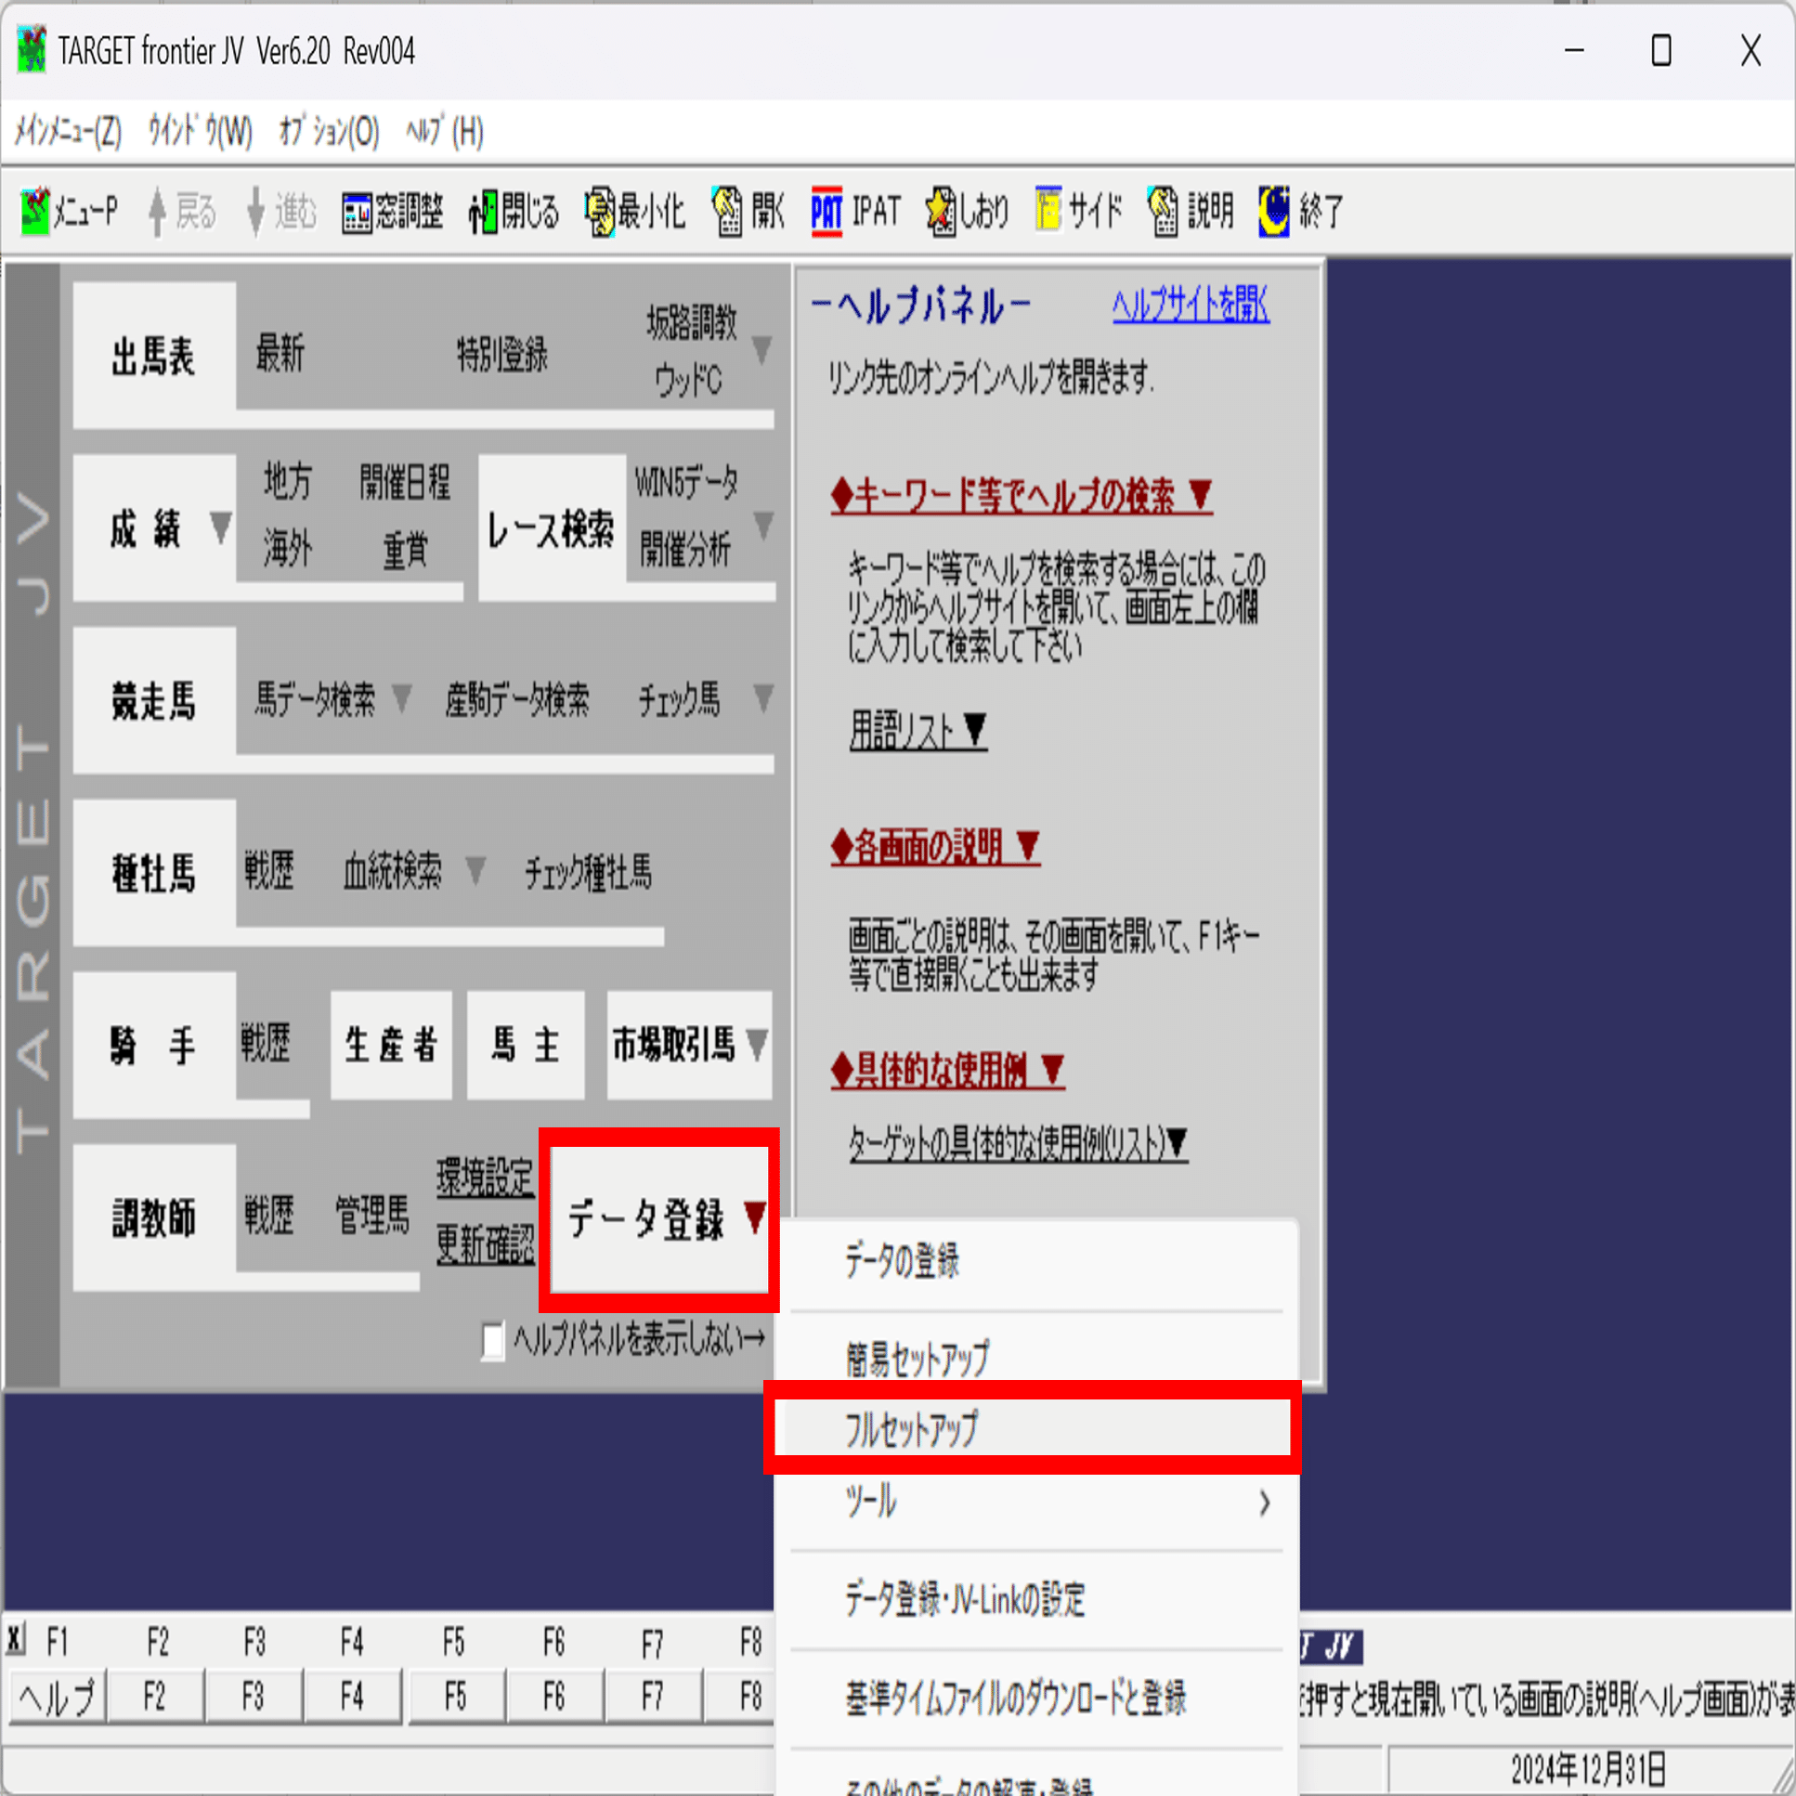Screen dimensions: 1796x1796
Task: Click the 最新 entry next to 出馬表
Action: [x=280, y=353]
